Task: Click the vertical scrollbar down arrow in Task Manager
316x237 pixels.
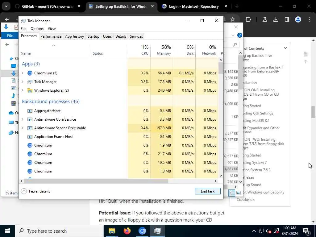Action: pos(221,176)
